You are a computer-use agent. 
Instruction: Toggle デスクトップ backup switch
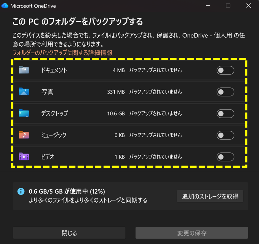(x=225, y=114)
